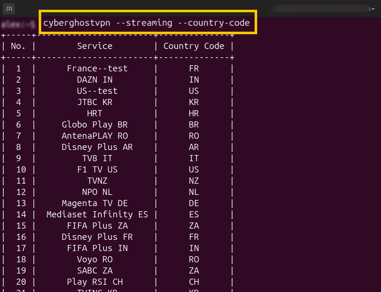Select the 'FIFA Plus IN' service entry

[x=97, y=248]
